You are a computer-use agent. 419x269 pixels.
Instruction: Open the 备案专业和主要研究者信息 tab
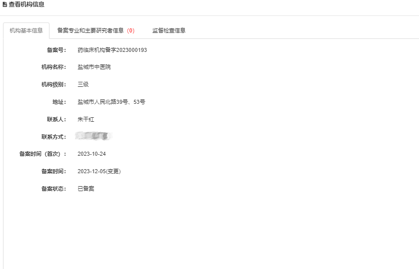(90, 30)
